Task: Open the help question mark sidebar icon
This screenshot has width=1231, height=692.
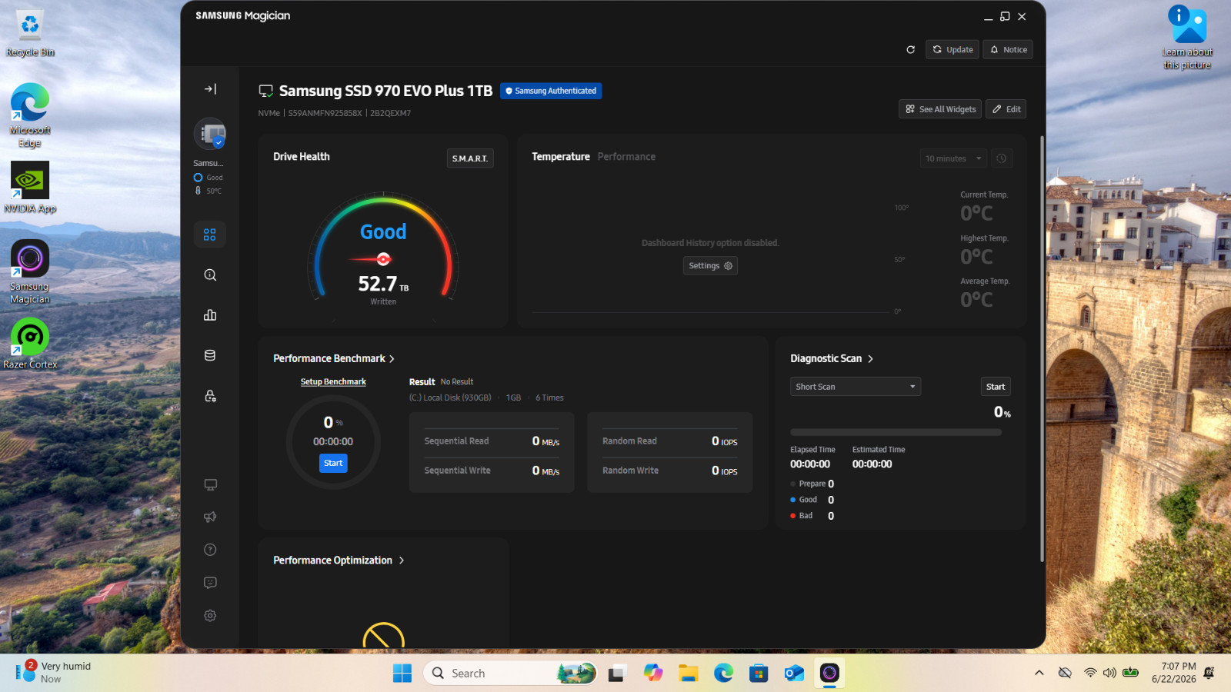Action: (210, 550)
